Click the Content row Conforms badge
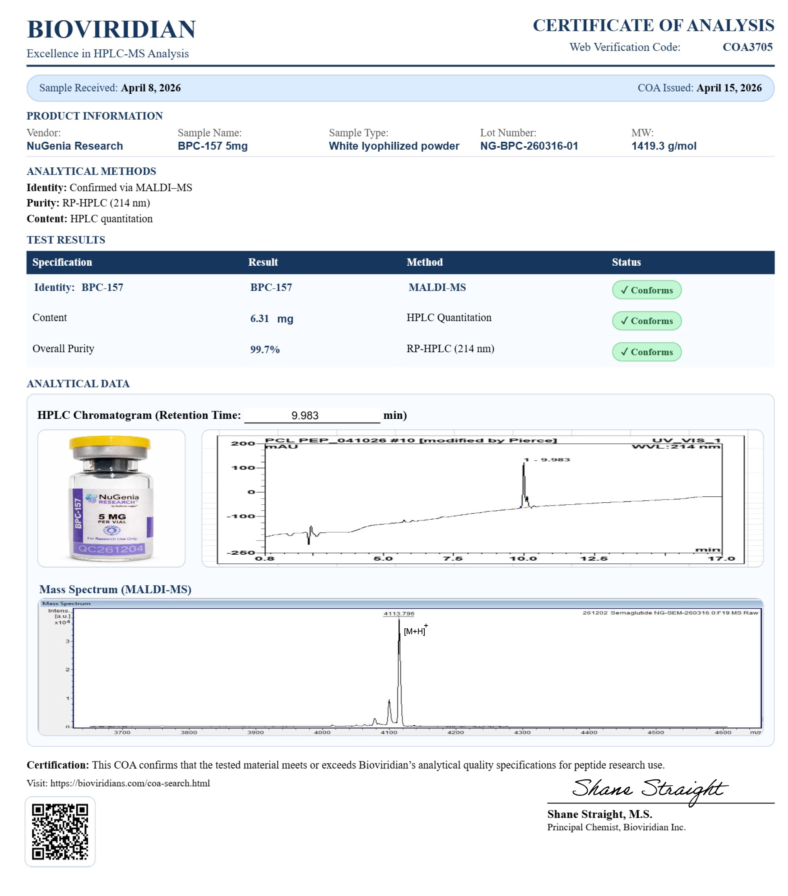The height and width of the screenshot is (896, 788). pyautogui.click(x=646, y=321)
